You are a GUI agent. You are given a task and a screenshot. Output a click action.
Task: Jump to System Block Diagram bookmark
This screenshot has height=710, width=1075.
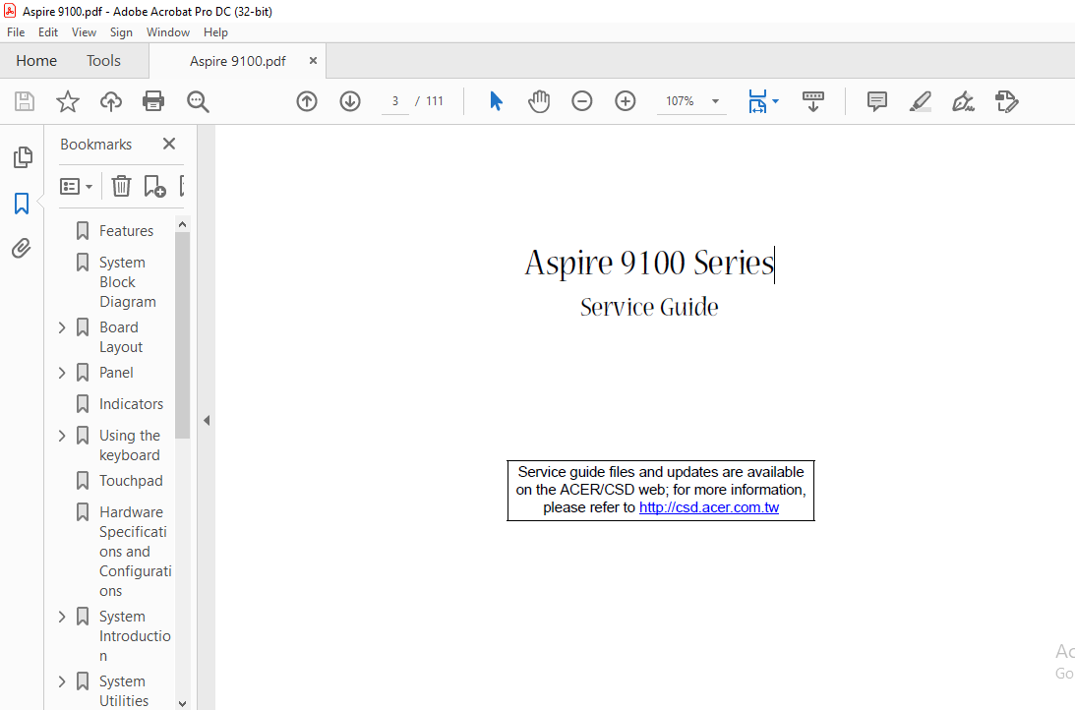[x=128, y=281]
